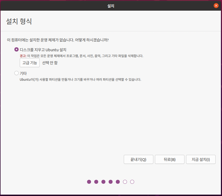The height and width of the screenshot is (196, 222).
Task: Go back with the "뒤로(B)" button
Action: (170, 159)
